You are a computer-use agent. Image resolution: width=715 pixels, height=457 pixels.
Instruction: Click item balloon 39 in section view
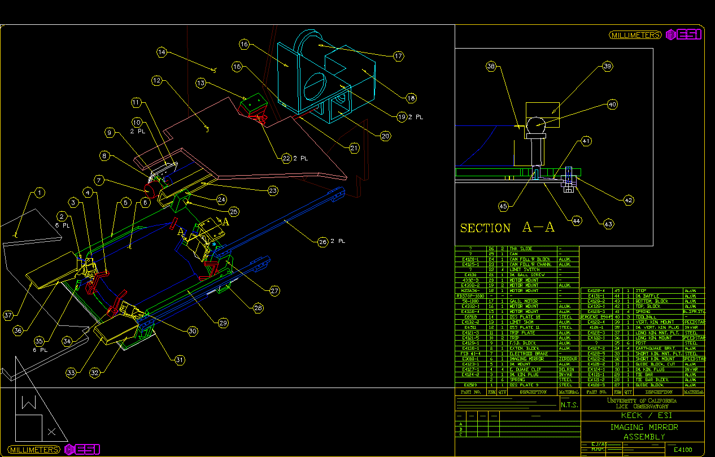pyautogui.click(x=607, y=66)
